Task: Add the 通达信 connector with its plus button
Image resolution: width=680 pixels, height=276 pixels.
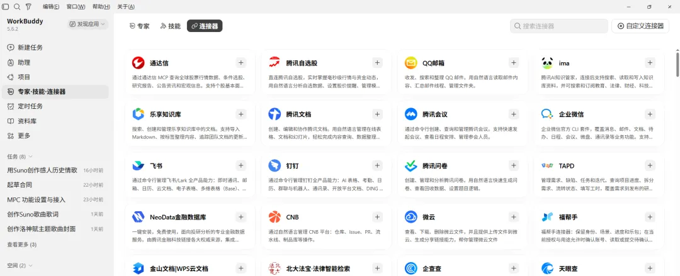Action: point(241,63)
